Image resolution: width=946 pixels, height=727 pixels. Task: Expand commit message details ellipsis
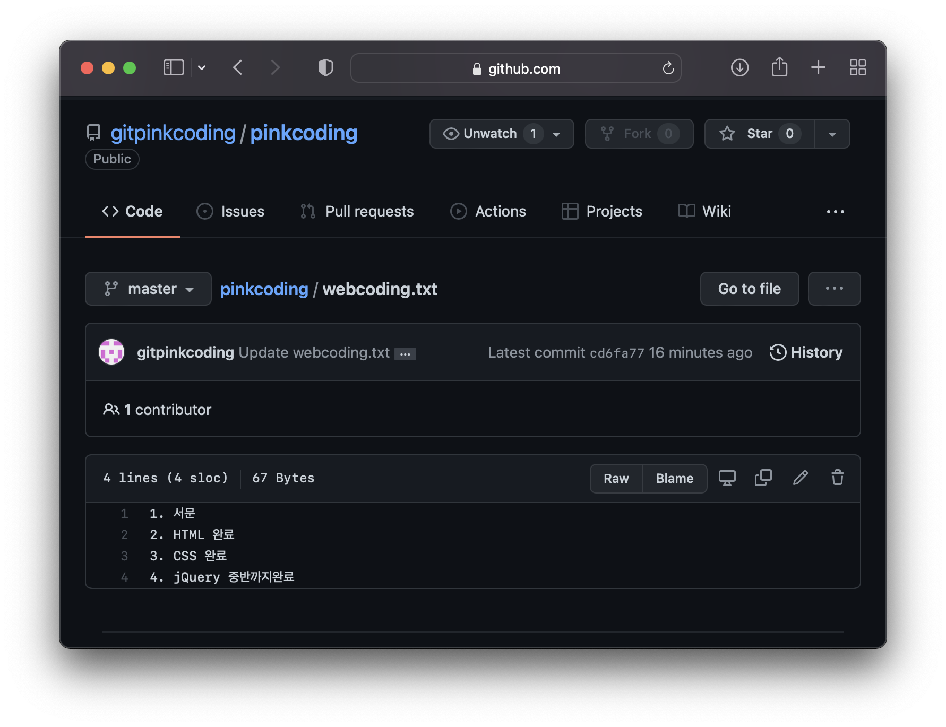click(405, 354)
